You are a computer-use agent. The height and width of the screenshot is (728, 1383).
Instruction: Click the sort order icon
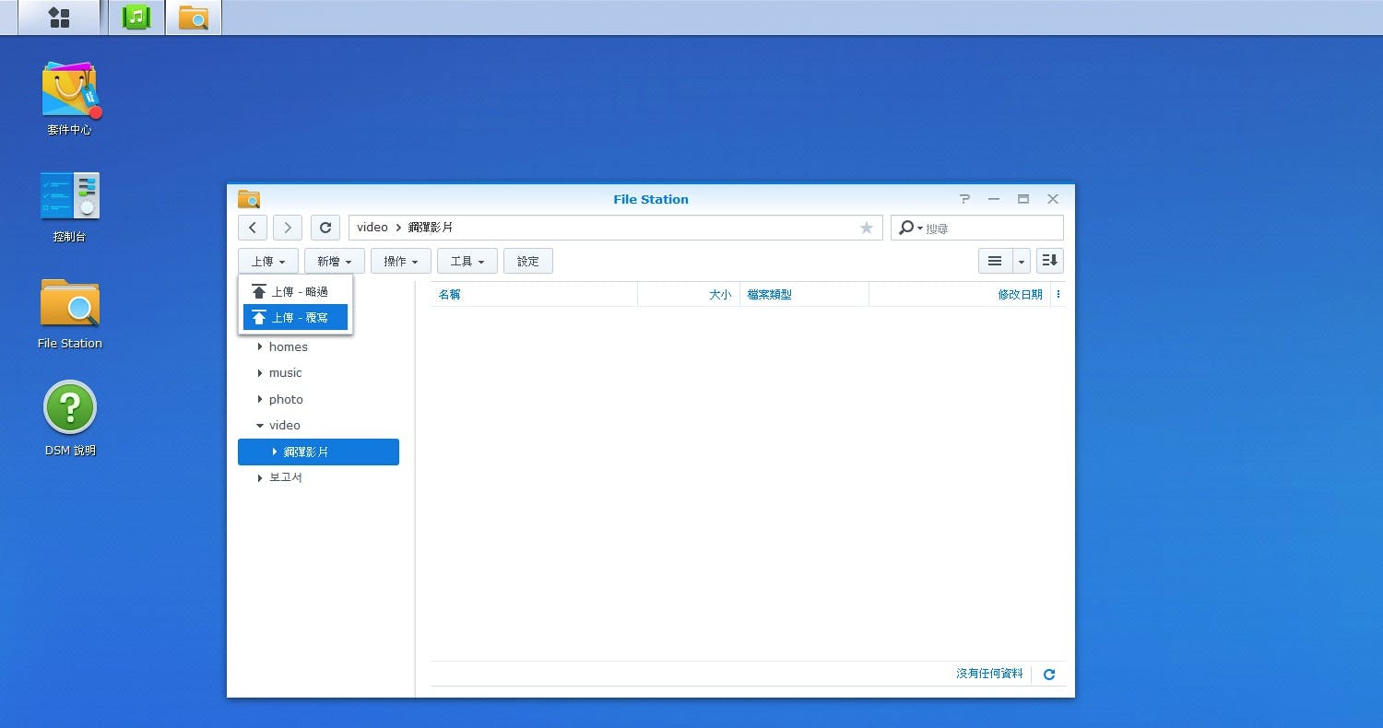[1049, 261]
